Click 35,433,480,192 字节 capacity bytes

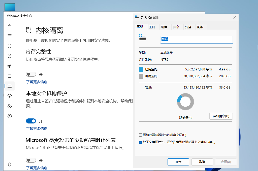(x=198, y=88)
